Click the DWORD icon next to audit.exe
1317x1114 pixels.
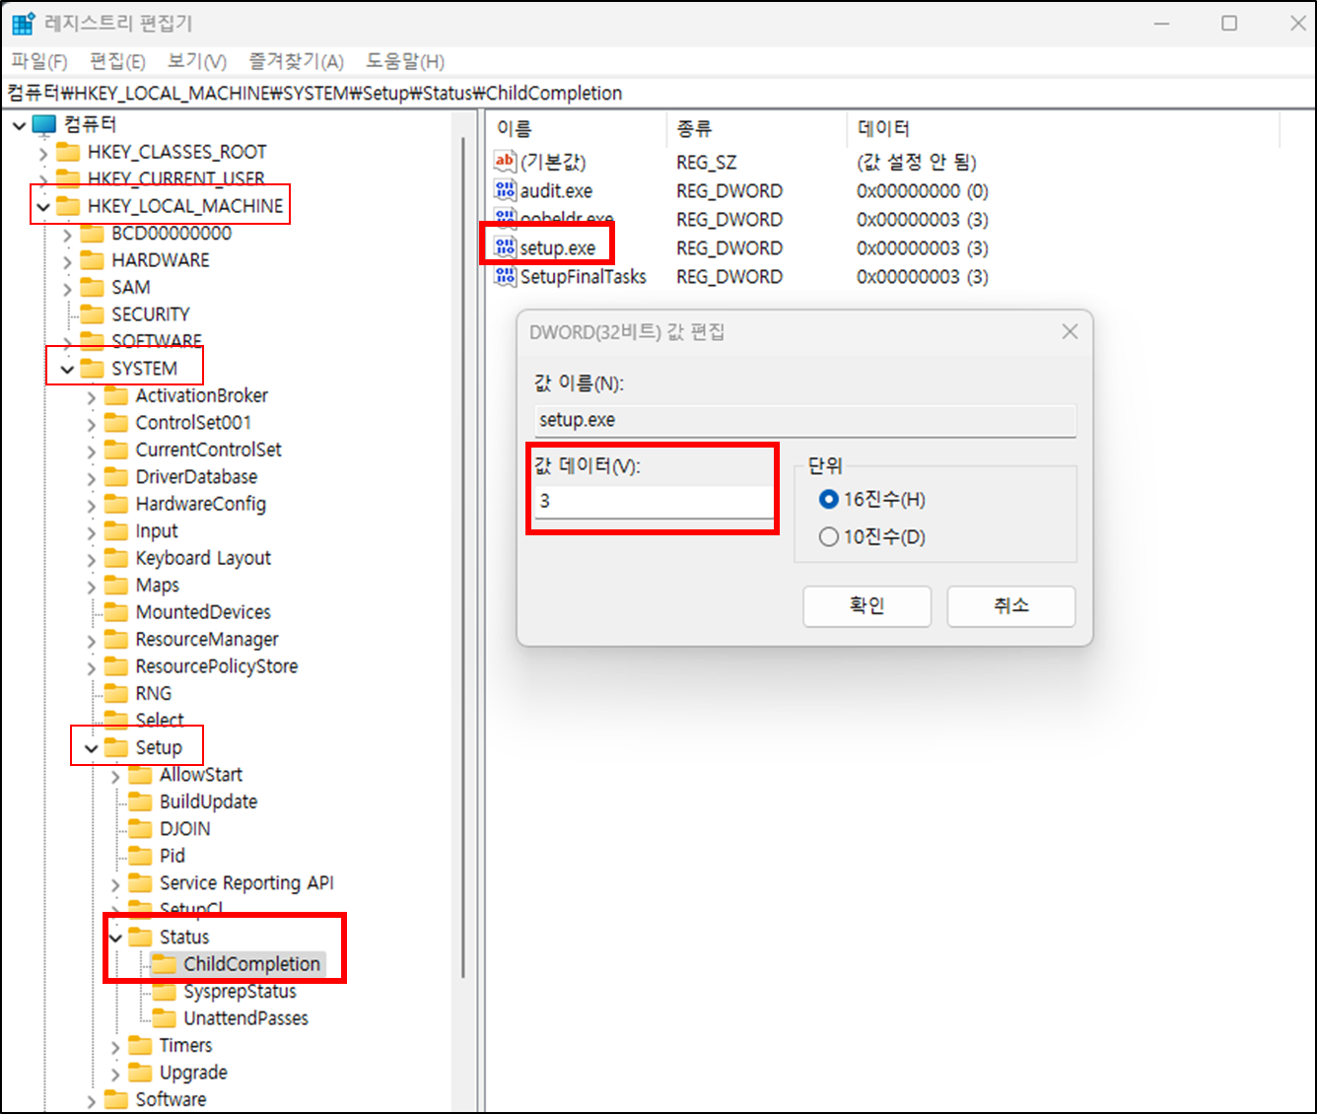pyautogui.click(x=505, y=190)
